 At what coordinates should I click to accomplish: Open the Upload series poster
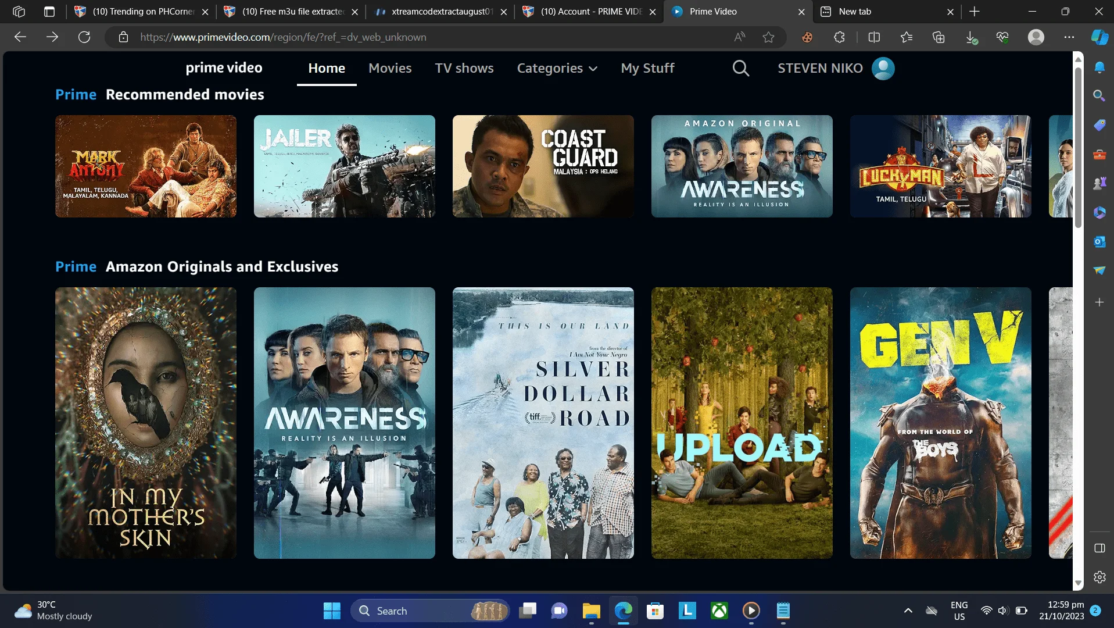pos(742,423)
